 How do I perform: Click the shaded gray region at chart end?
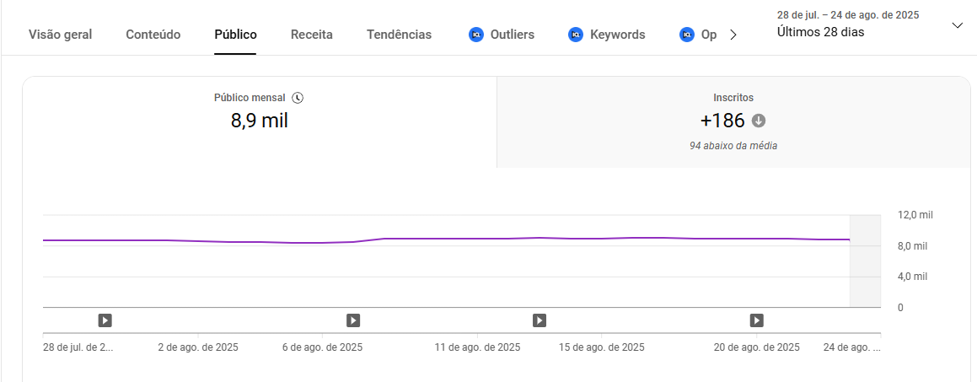coord(863,261)
